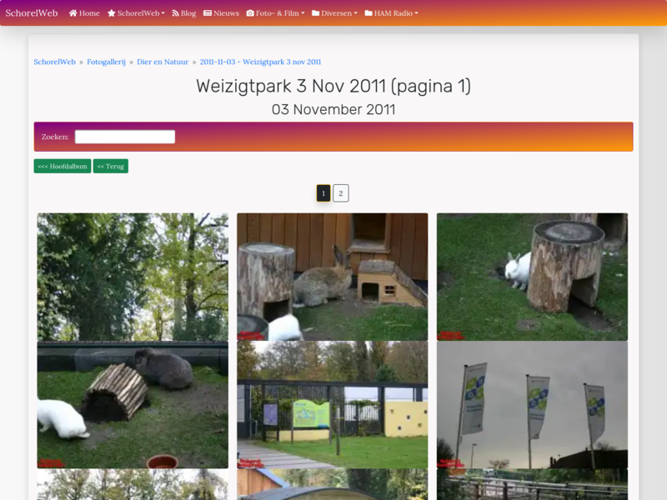Click the folder icon beside HAM Radio
This screenshot has height=500, width=667.
click(369, 13)
